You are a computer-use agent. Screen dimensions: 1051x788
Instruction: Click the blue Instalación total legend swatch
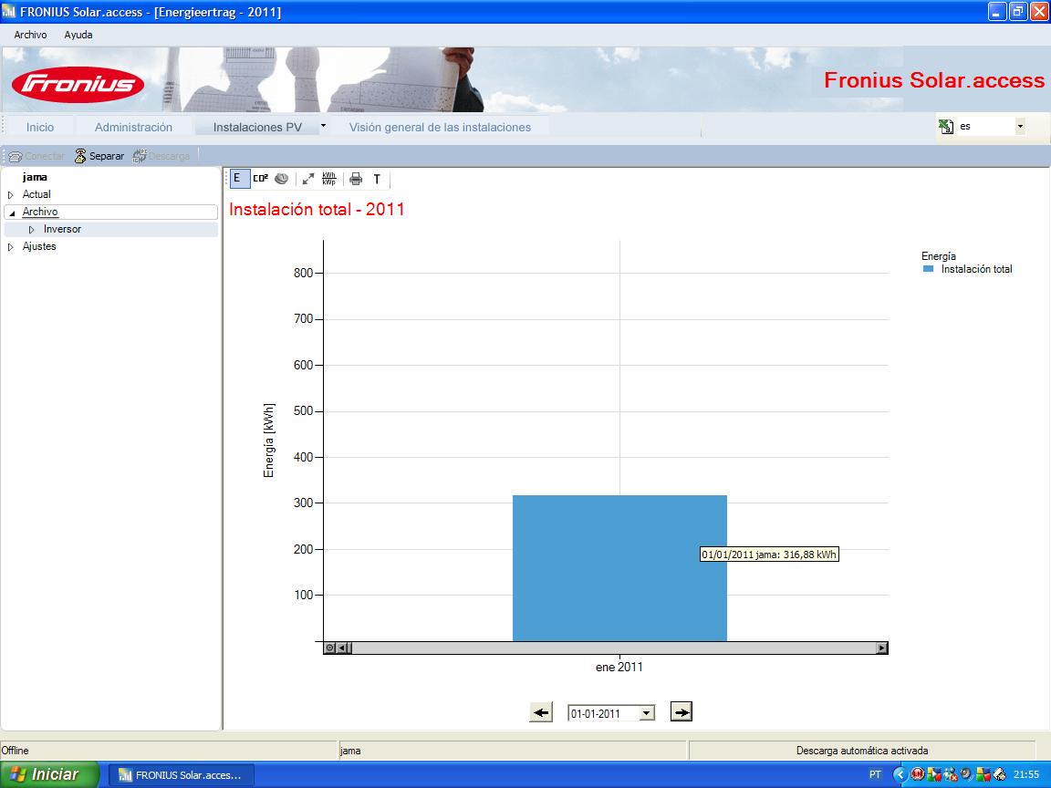coord(929,269)
